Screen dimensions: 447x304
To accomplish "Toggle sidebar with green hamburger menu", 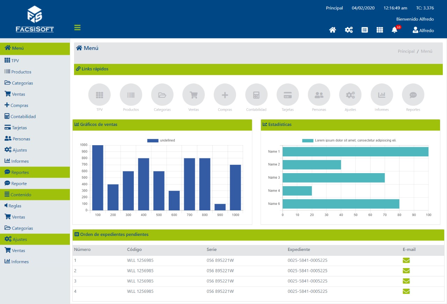I will pos(78,28).
